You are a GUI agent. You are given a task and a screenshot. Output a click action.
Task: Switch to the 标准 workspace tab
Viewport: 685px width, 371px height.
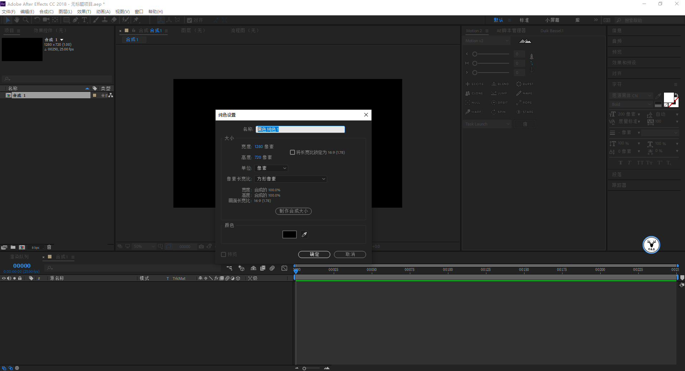point(524,20)
